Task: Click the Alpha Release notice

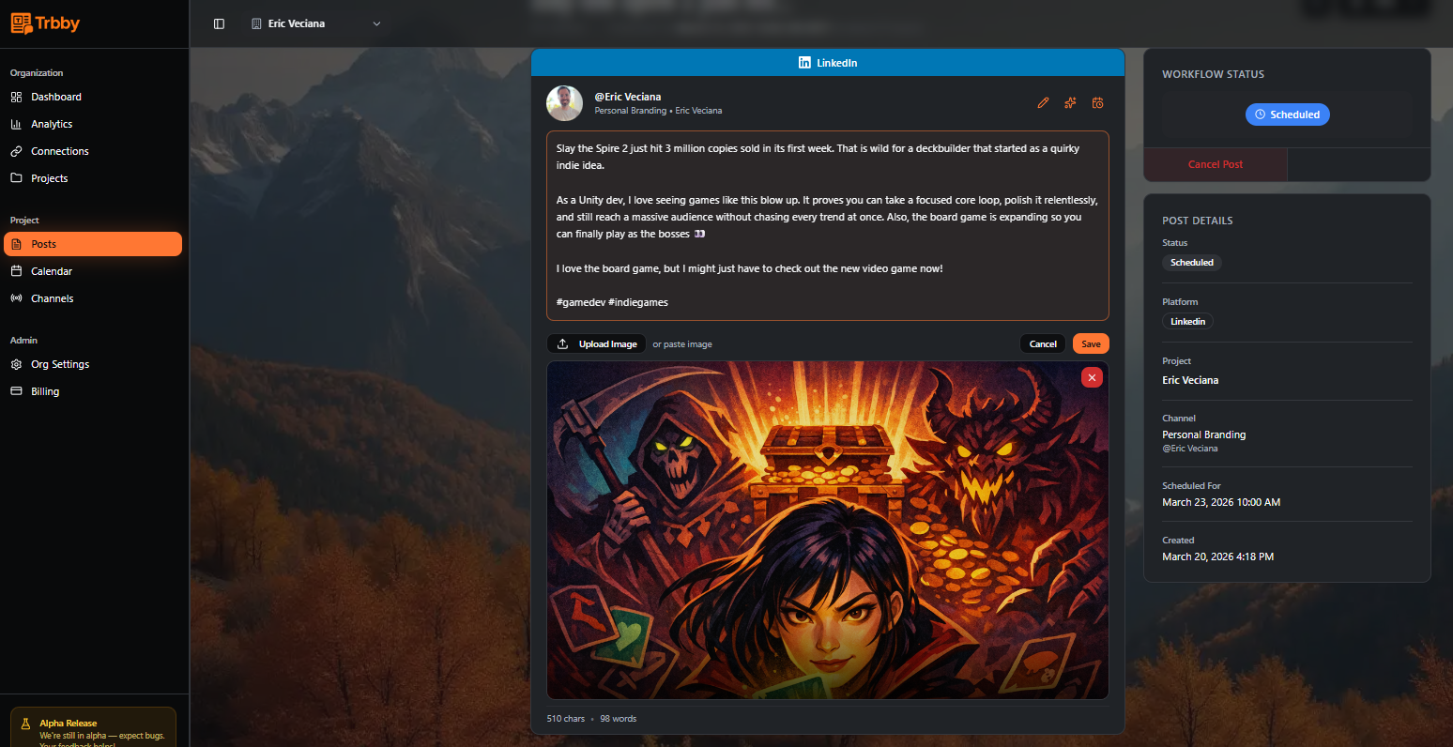Action: point(93,728)
